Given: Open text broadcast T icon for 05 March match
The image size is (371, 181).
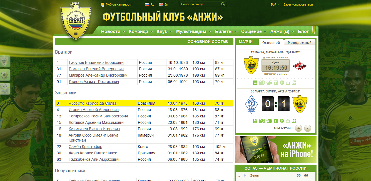Looking at the screenshot, I should (x=276, y=121).
